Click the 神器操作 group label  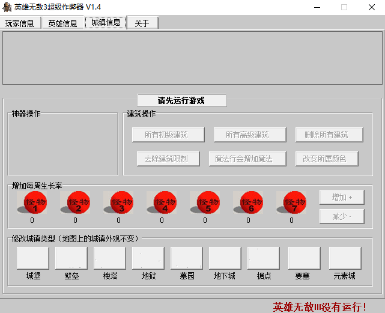coord(26,114)
